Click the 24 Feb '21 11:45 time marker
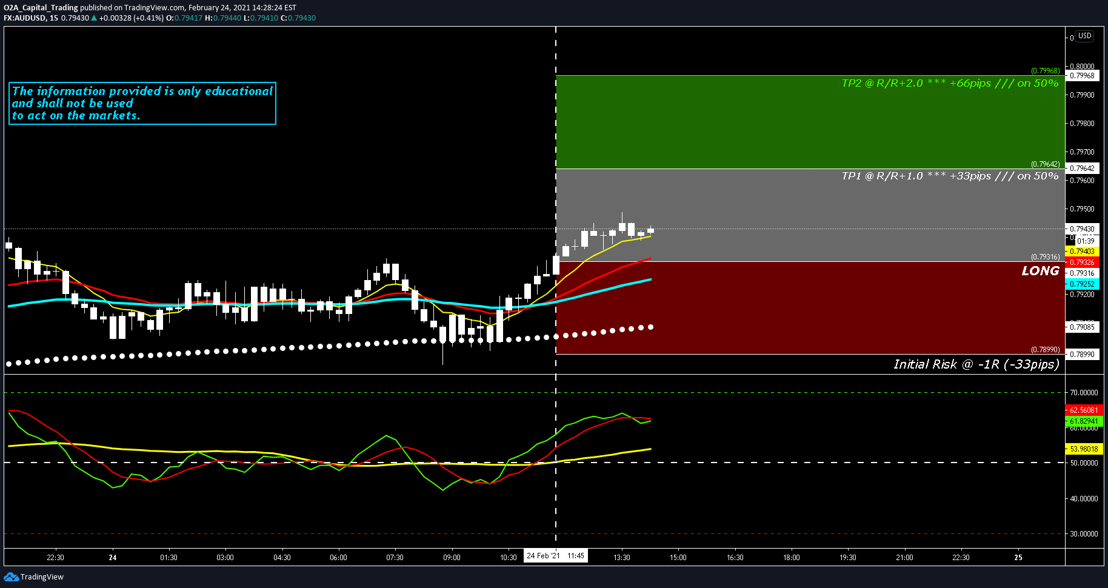 (556, 556)
